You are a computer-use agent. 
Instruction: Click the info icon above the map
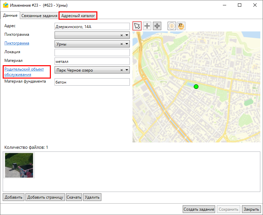click(x=172, y=26)
